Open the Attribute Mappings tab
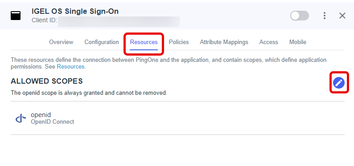 click(x=224, y=42)
